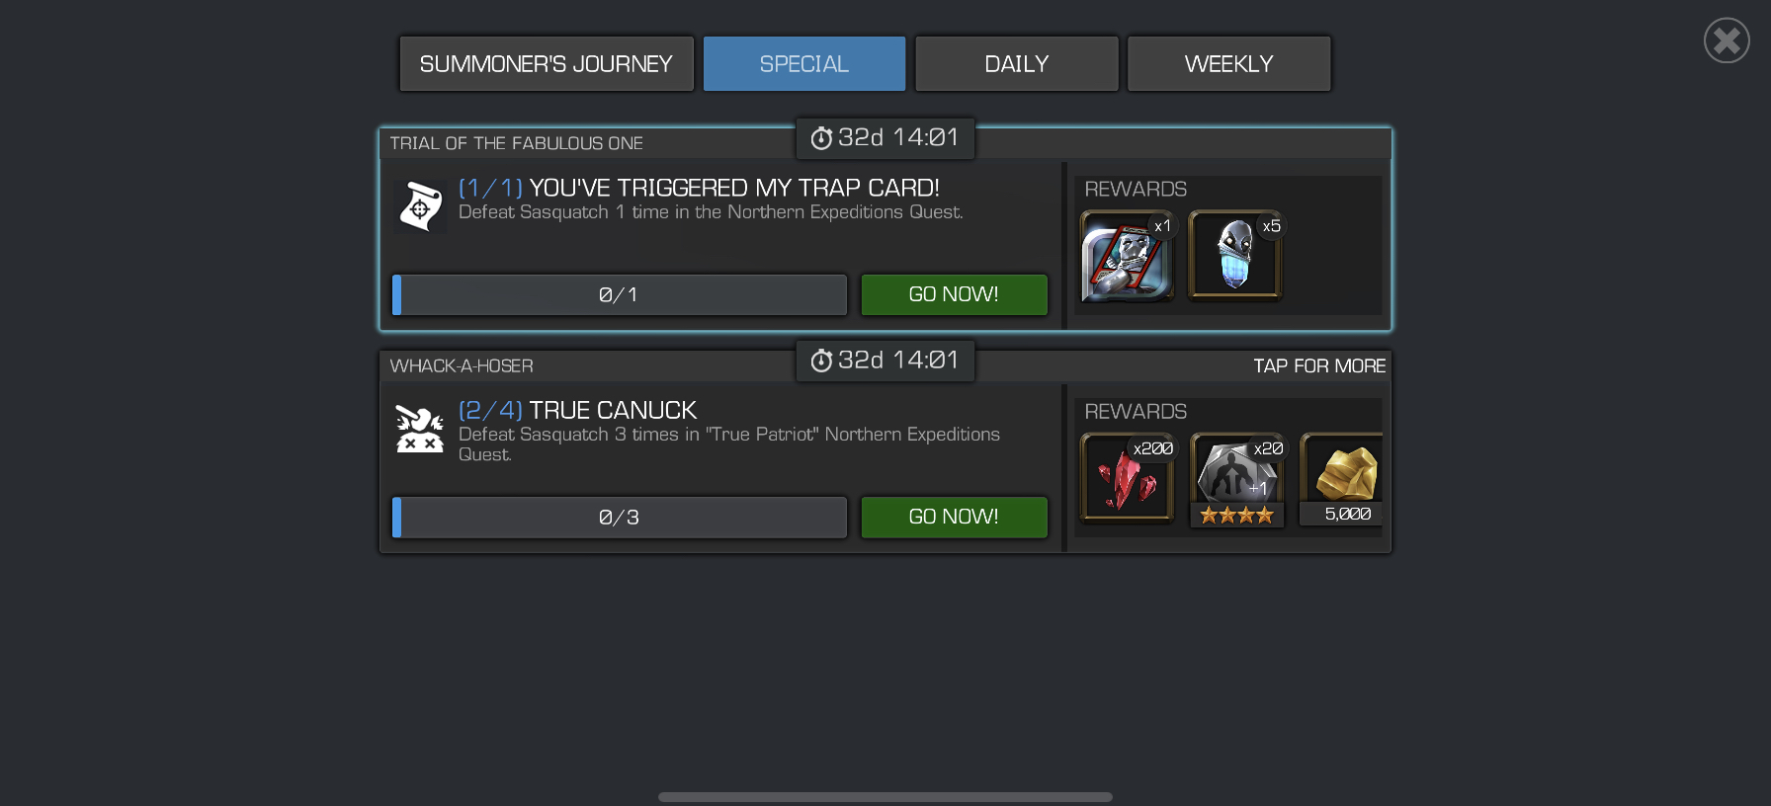The height and width of the screenshot is (806, 1771).
Task: View the x20 four-star signature stone reward
Action: [1236, 479]
